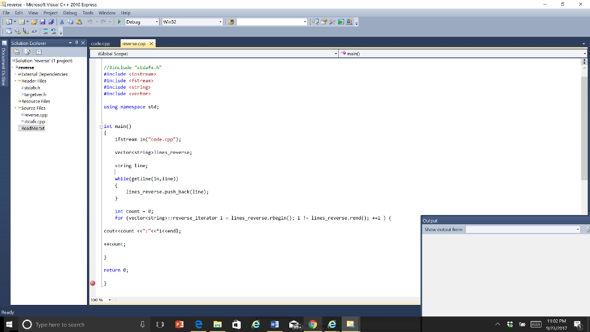Open the Help menu
This screenshot has height=332, width=590.
[x=126, y=13]
